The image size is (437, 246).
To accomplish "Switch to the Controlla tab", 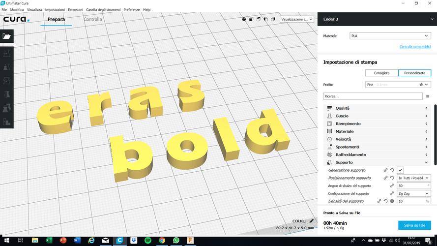I will [x=93, y=19].
